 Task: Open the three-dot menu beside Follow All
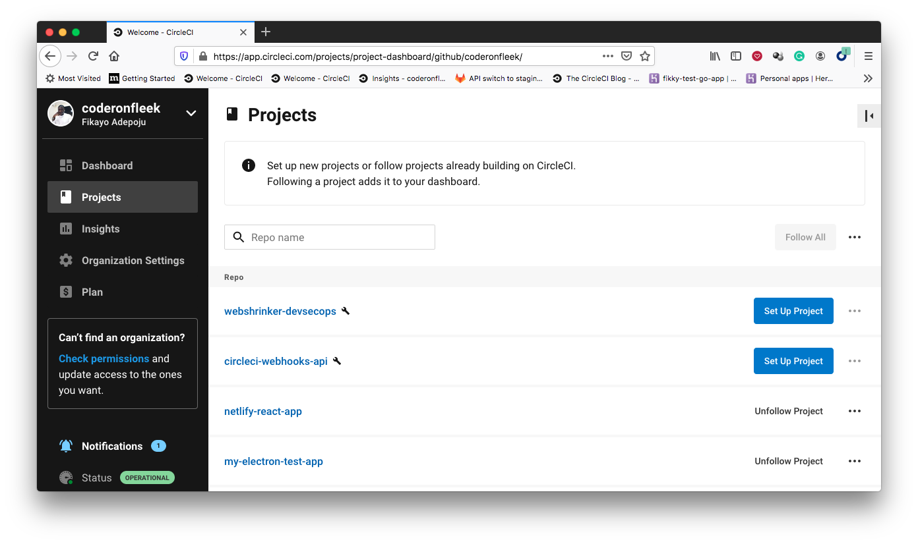pos(855,237)
